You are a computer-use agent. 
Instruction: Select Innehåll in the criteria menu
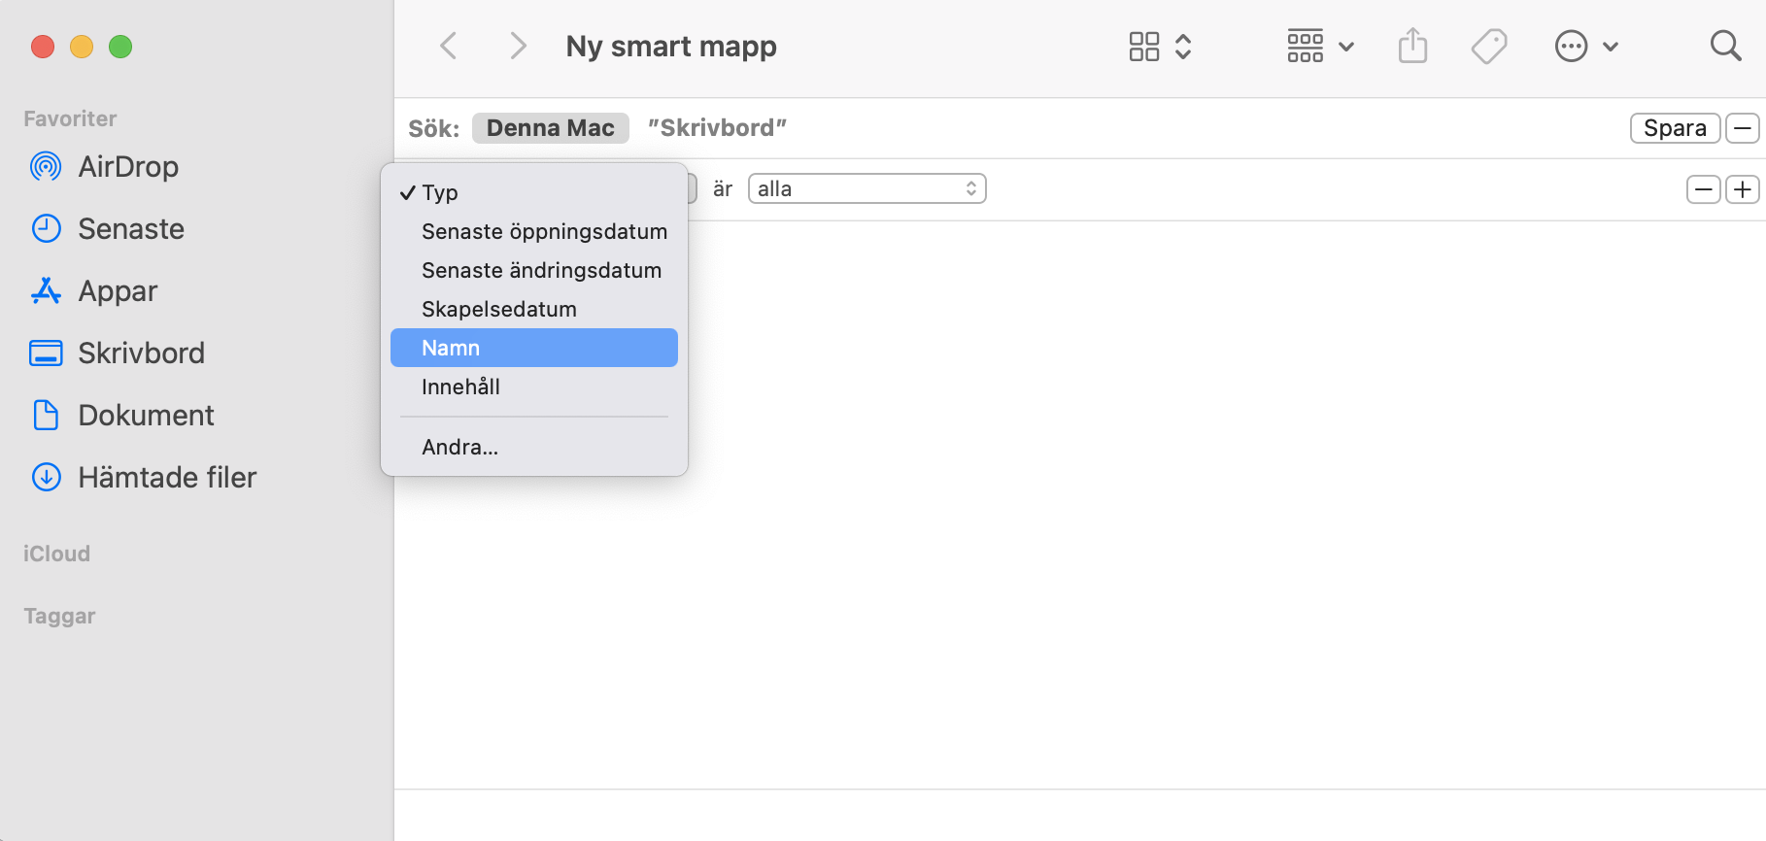[x=534, y=387]
